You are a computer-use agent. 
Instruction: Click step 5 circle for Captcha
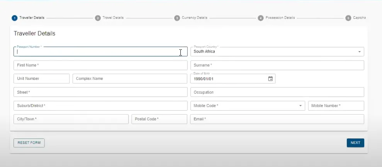[348, 18]
